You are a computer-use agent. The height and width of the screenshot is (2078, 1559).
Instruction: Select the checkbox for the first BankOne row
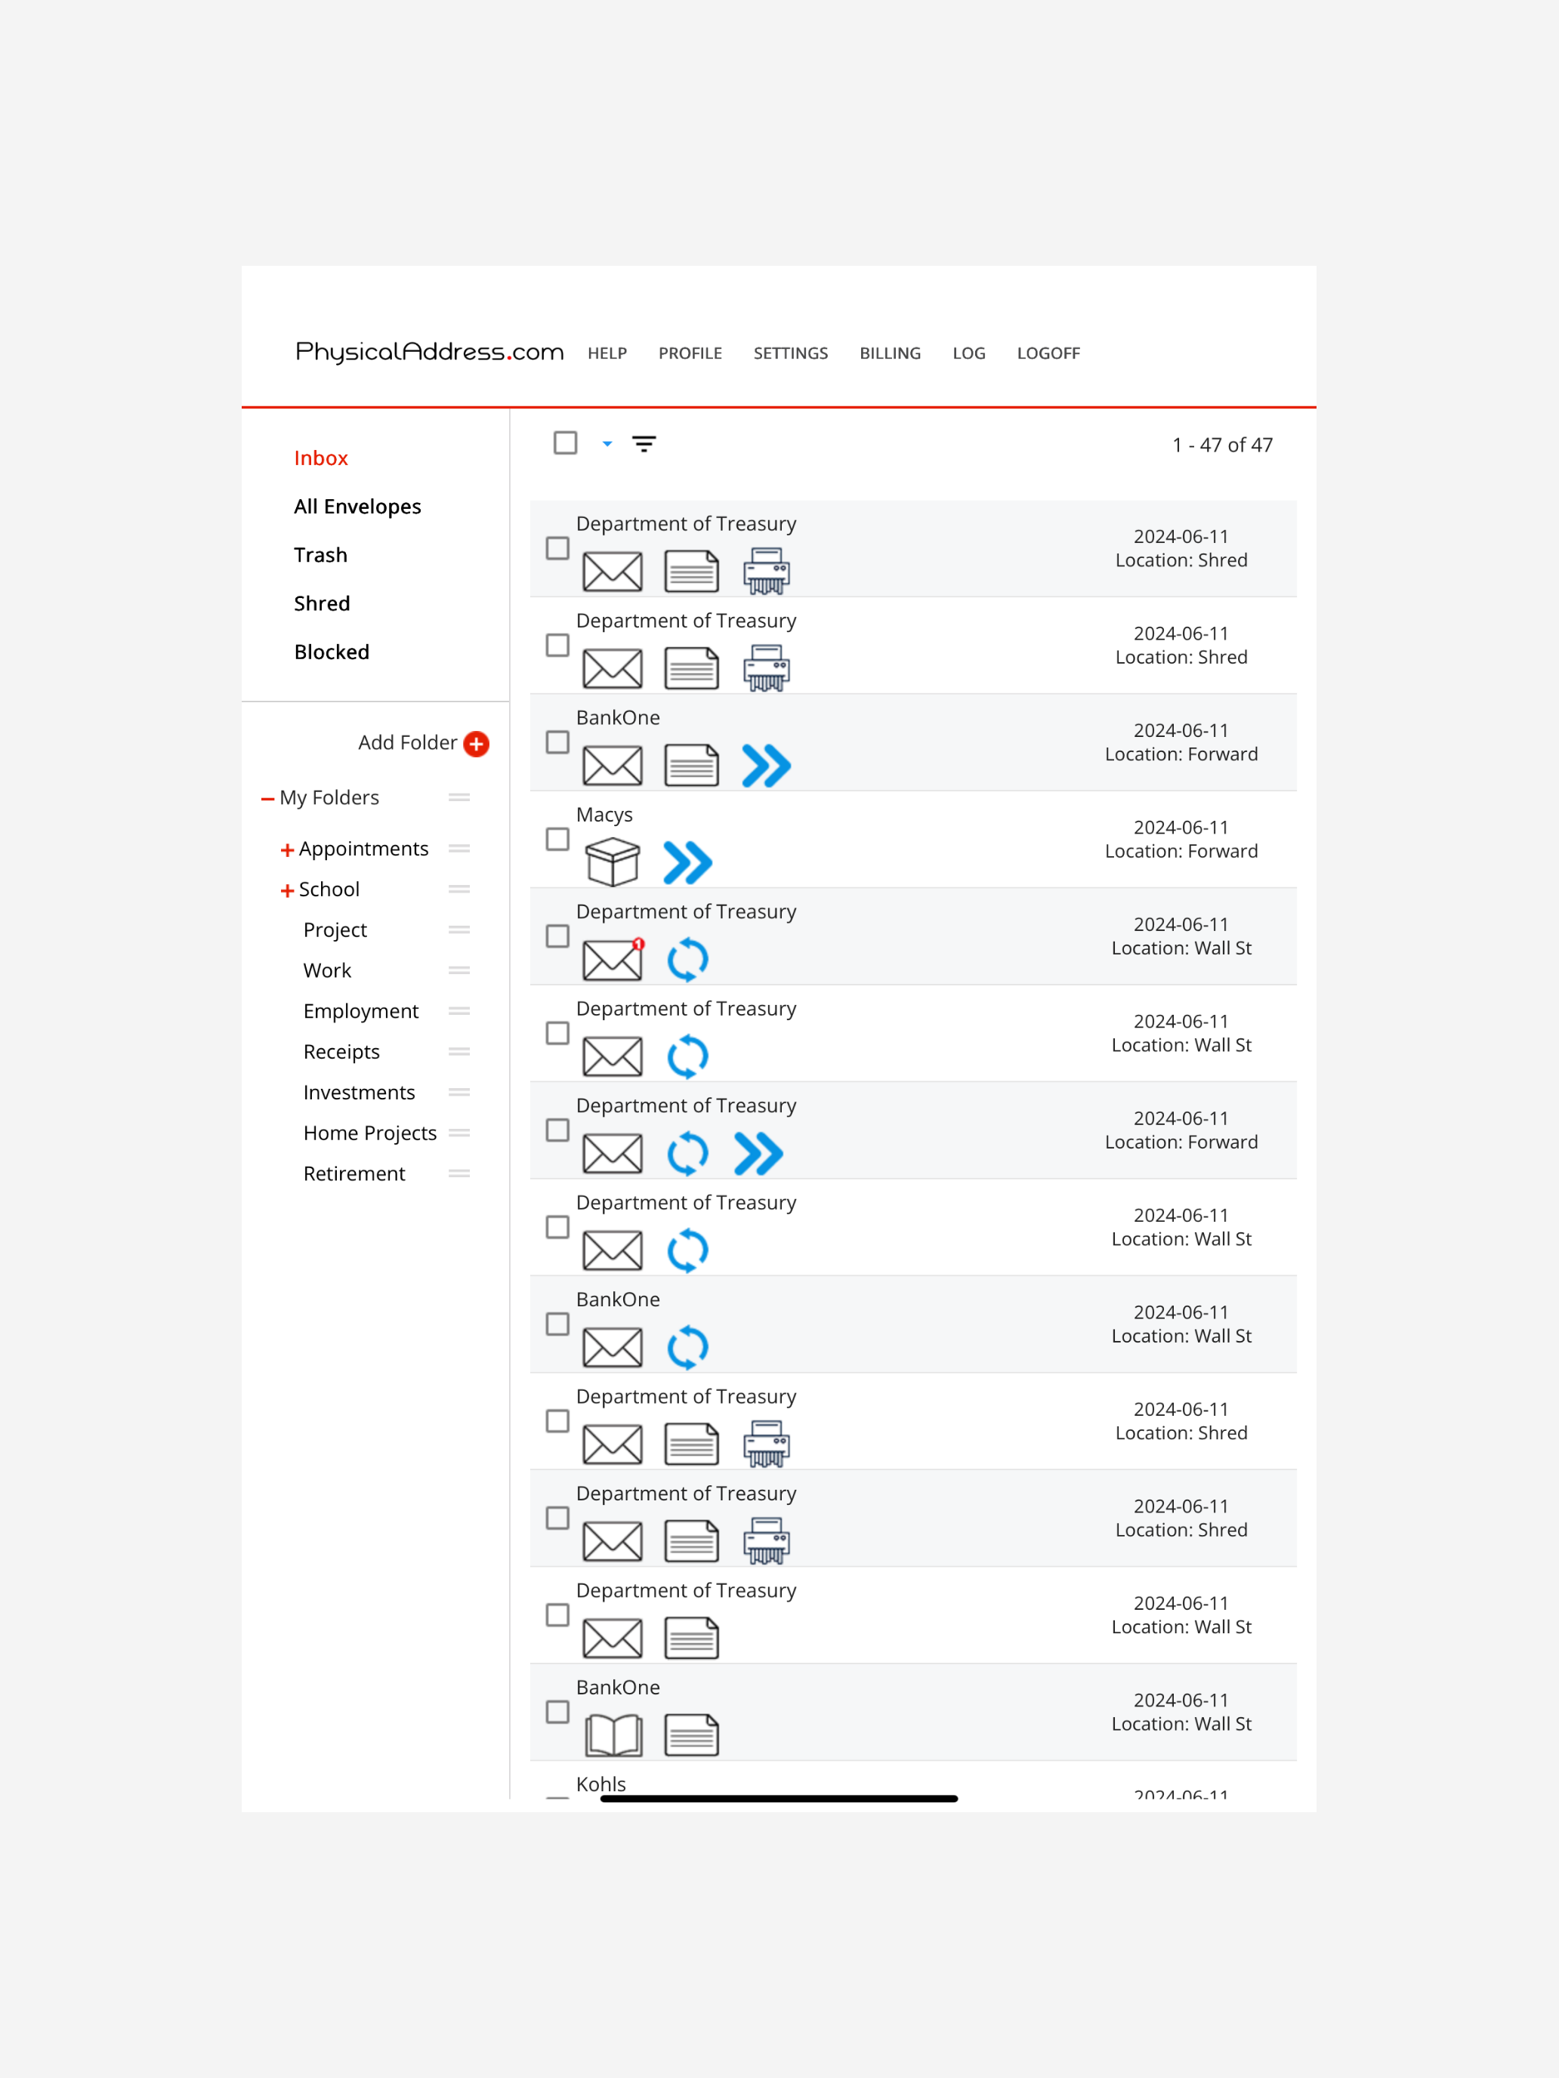[558, 742]
